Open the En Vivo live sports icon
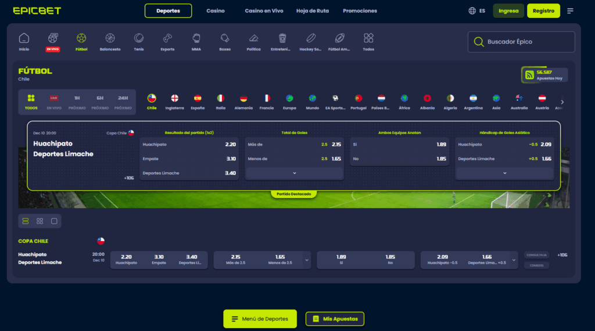Screen dimensions: 595x331 click(53, 42)
